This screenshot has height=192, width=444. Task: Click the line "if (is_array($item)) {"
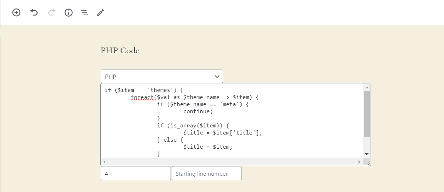click(x=193, y=126)
